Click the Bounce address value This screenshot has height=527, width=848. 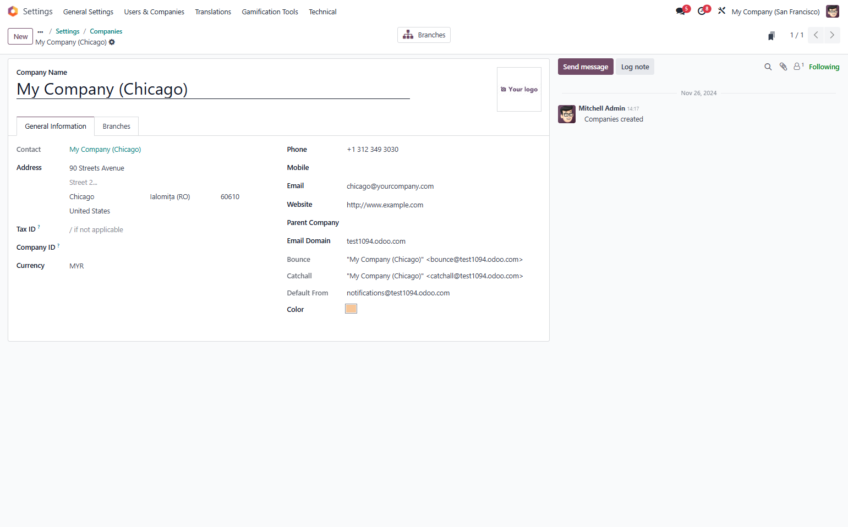click(435, 260)
